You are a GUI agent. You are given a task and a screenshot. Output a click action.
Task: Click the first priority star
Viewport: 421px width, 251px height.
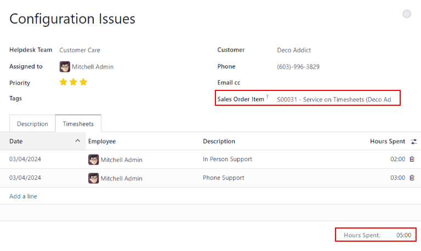click(x=64, y=82)
